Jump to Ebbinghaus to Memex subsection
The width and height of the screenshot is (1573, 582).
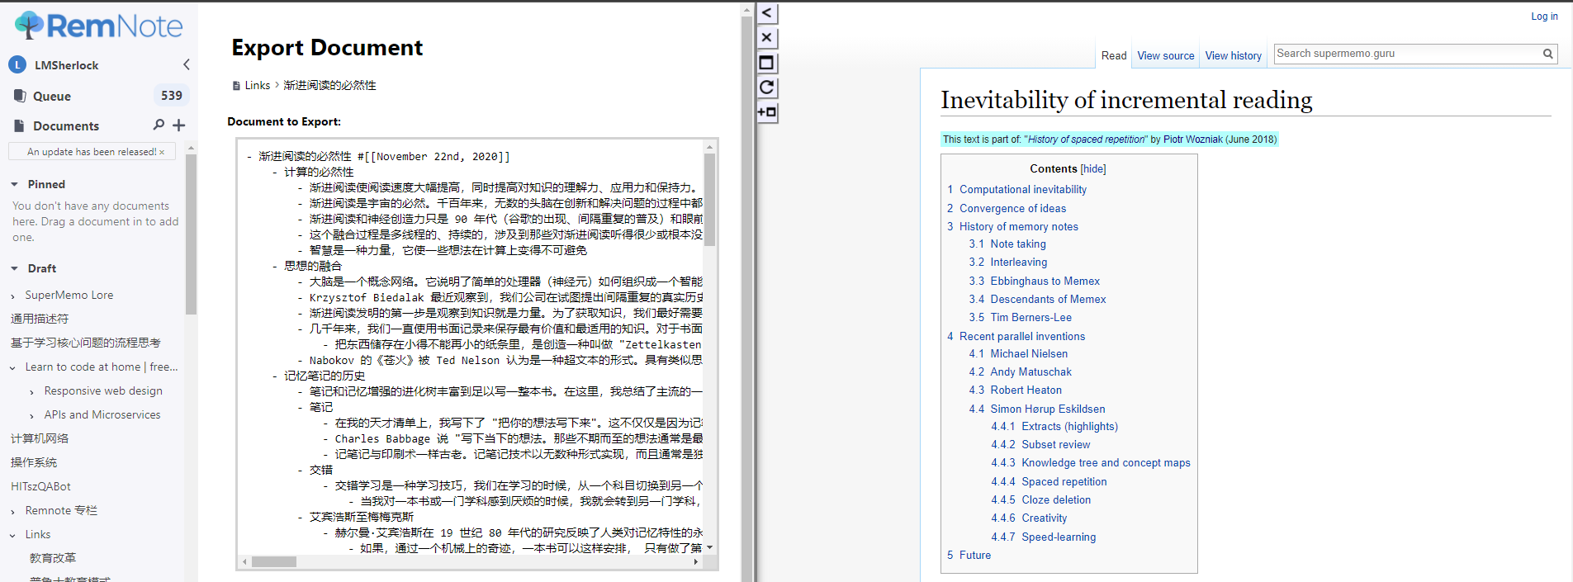point(1045,281)
